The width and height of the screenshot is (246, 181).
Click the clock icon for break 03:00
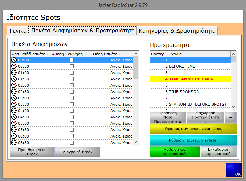click(14, 98)
